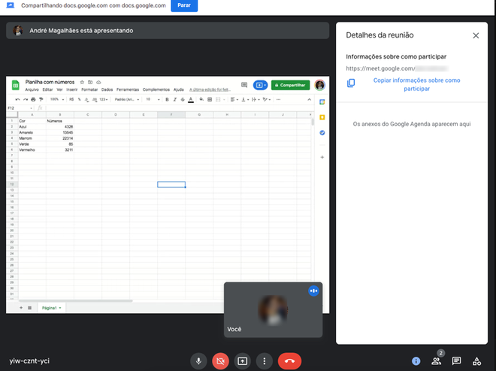Click the Você self-view thumbnail

tap(274, 309)
